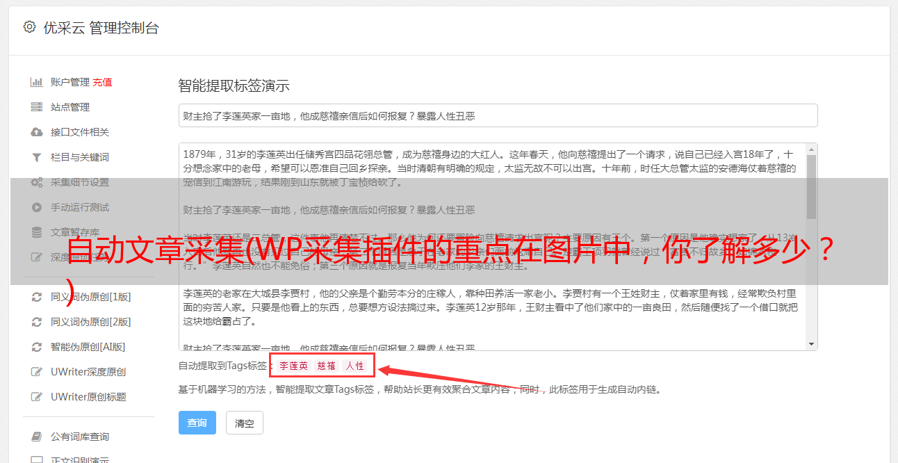Click the gear icon beside 优采云 管理控制台
The height and width of the screenshot is (463, 898).
pos(29,28)
